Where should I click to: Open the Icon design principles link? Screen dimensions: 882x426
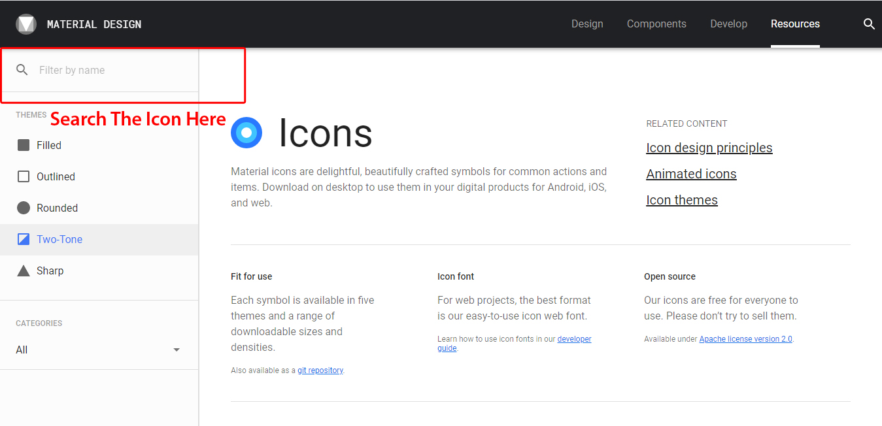pos(709,148)
